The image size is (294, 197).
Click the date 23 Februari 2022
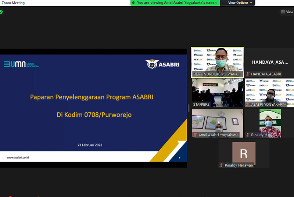click(x=90, y=145)
